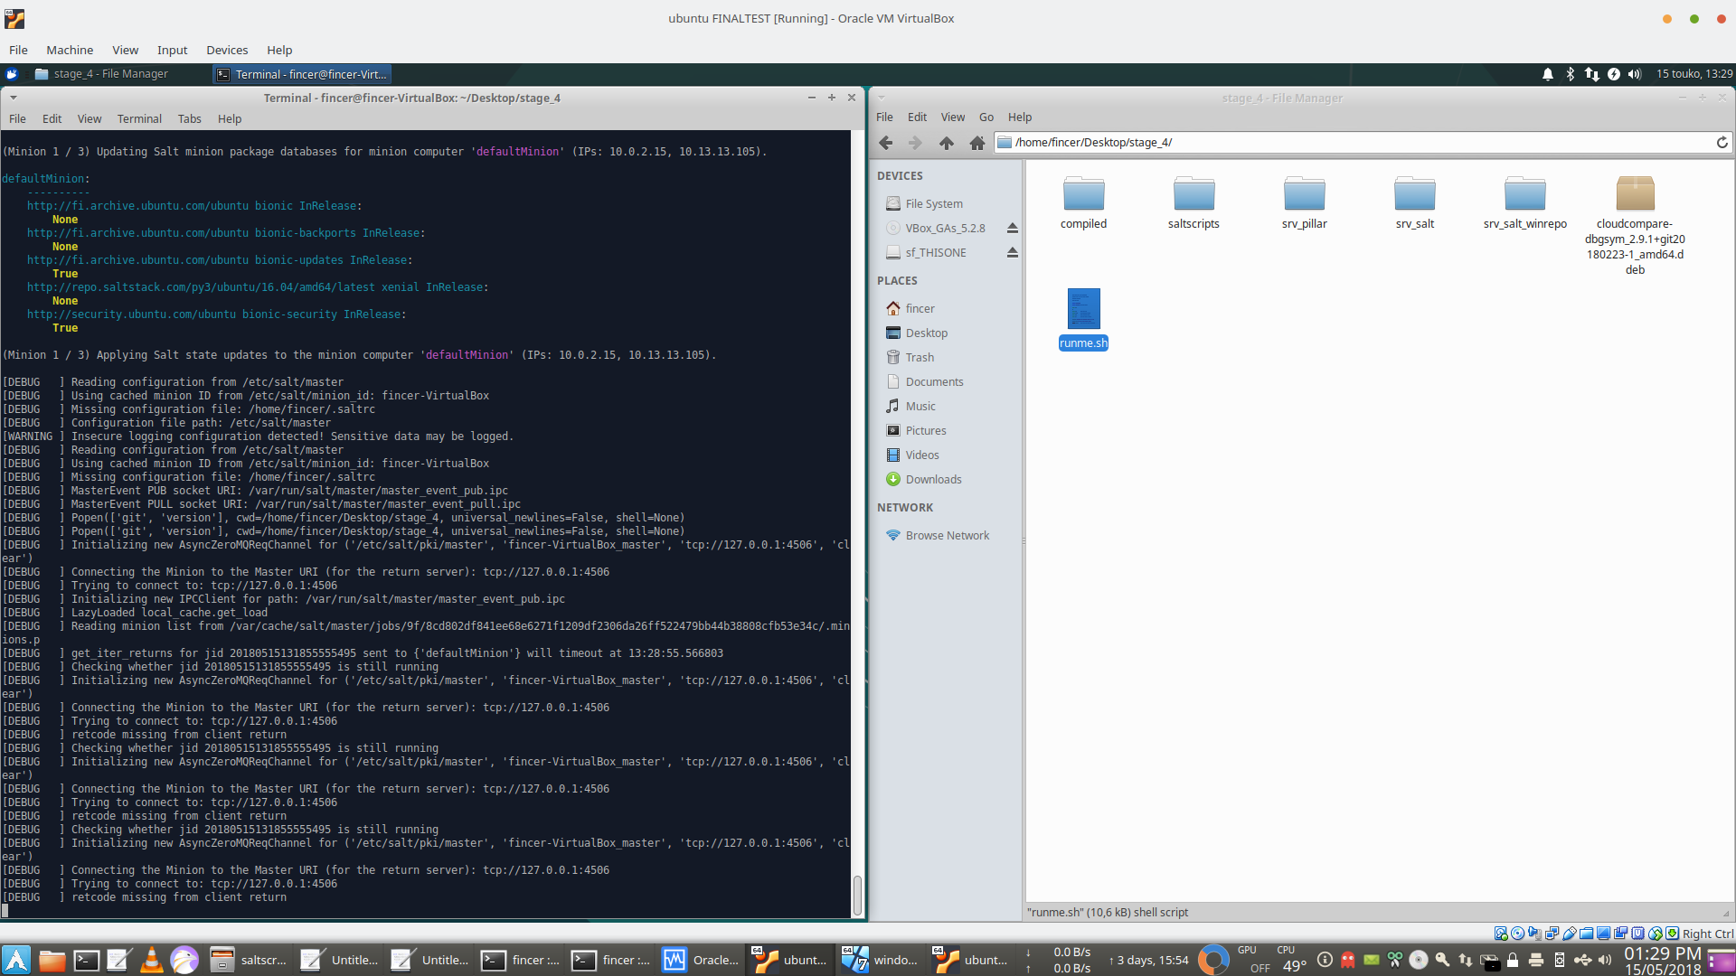
Task: Open the srv_salt_winrepo folder
Action: [1524, 194]
